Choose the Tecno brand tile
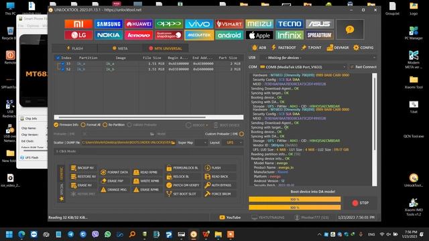The image size is (429, 241). click(290, 24)
